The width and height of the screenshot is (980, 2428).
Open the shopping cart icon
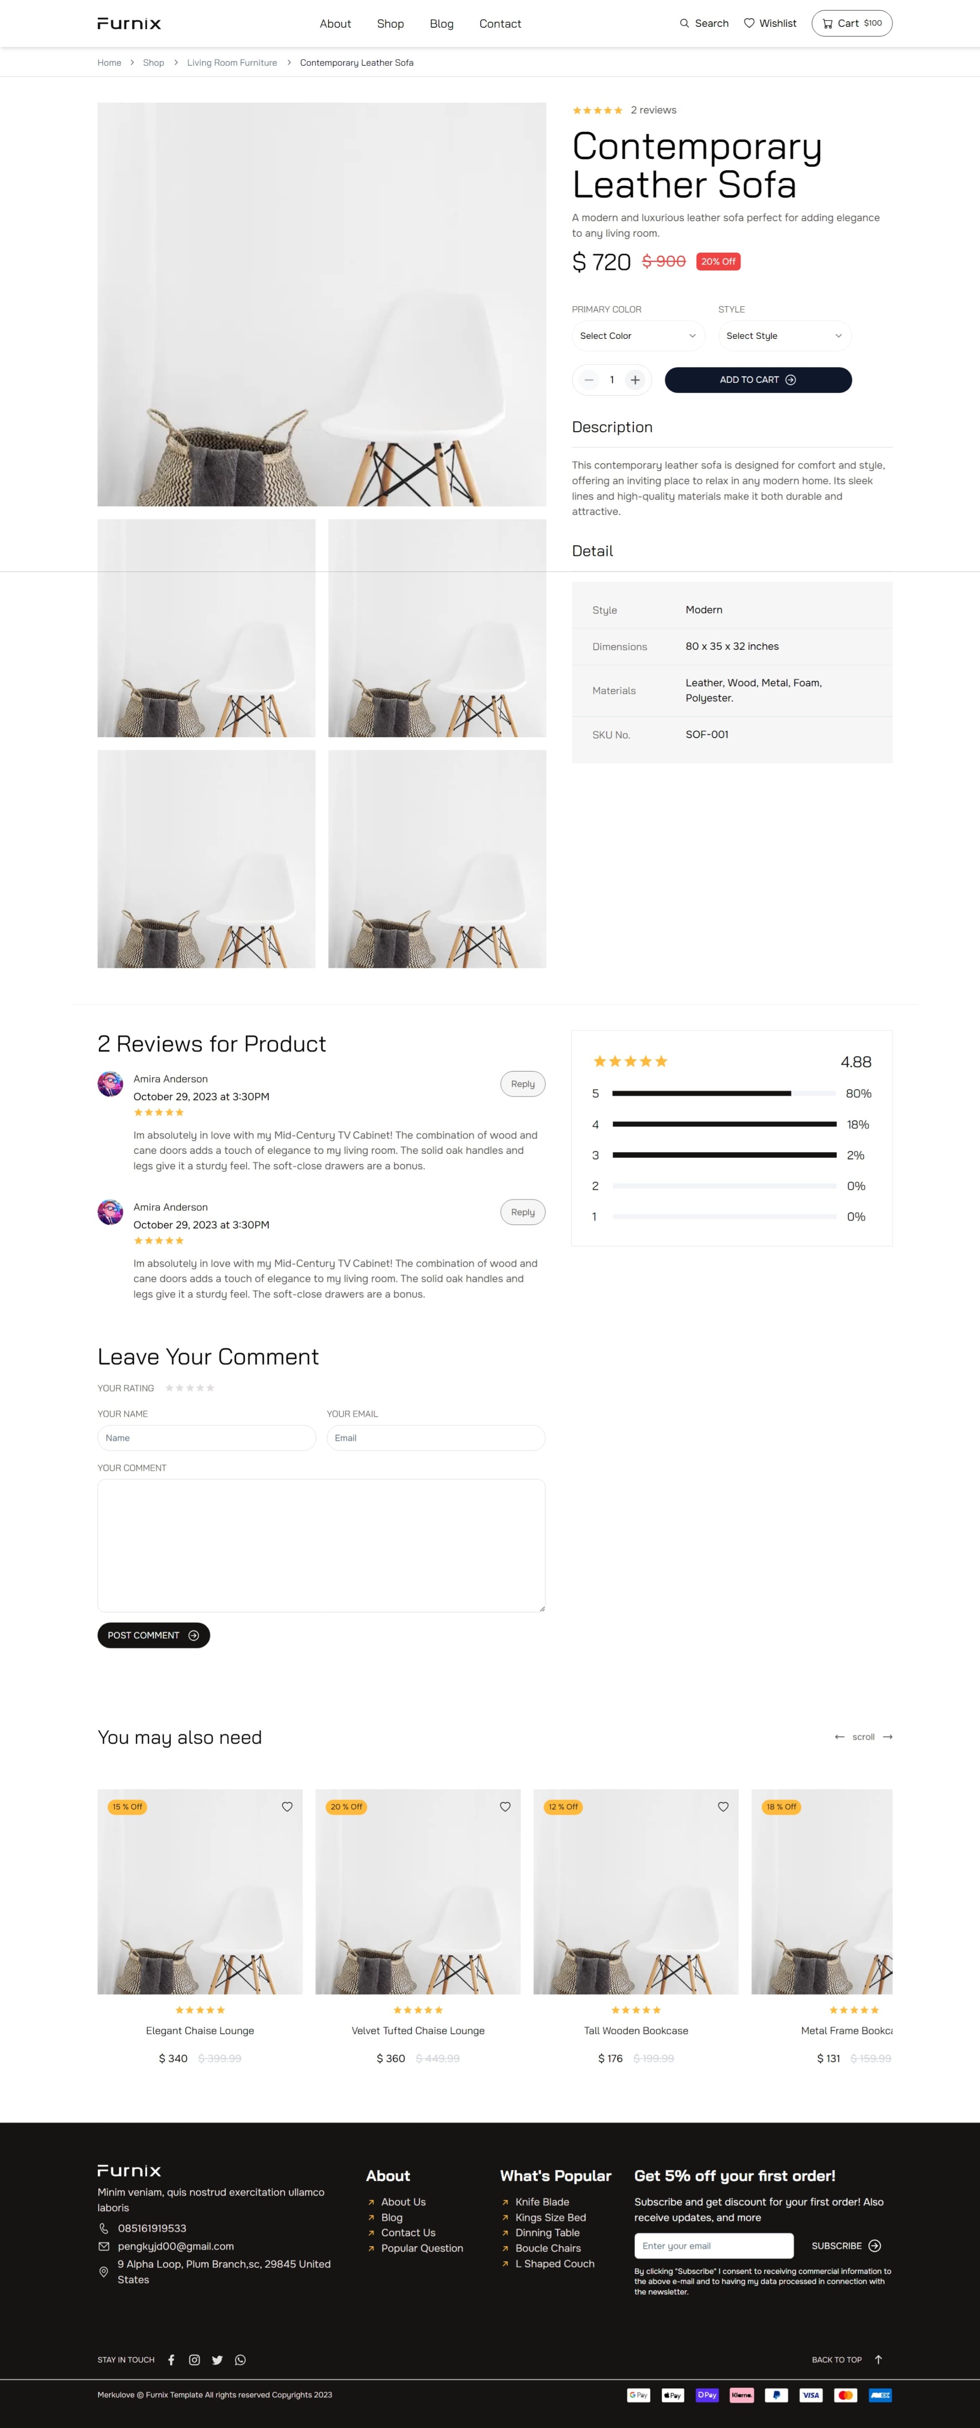(x=827, y=23)
